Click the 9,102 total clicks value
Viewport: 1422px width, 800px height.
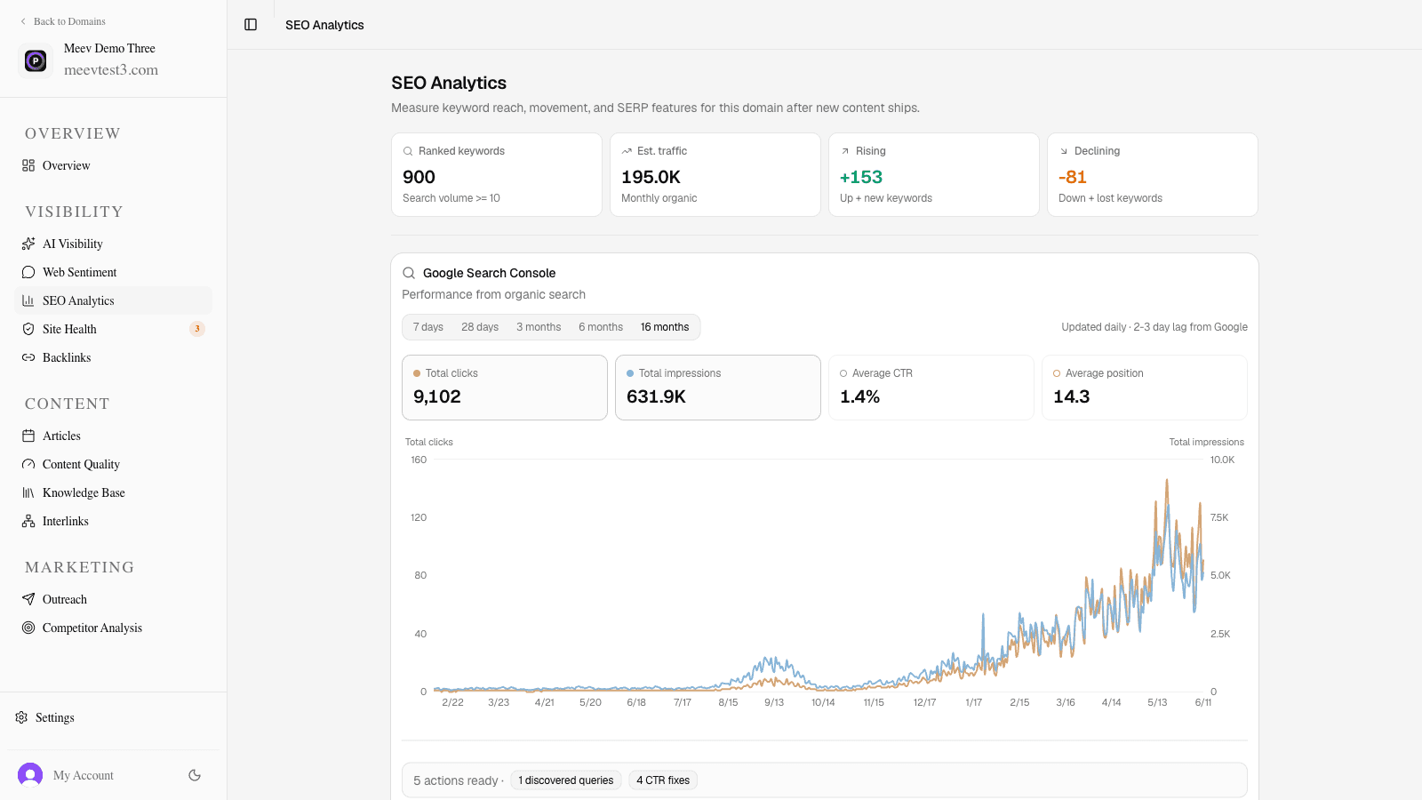coord(437,396)
